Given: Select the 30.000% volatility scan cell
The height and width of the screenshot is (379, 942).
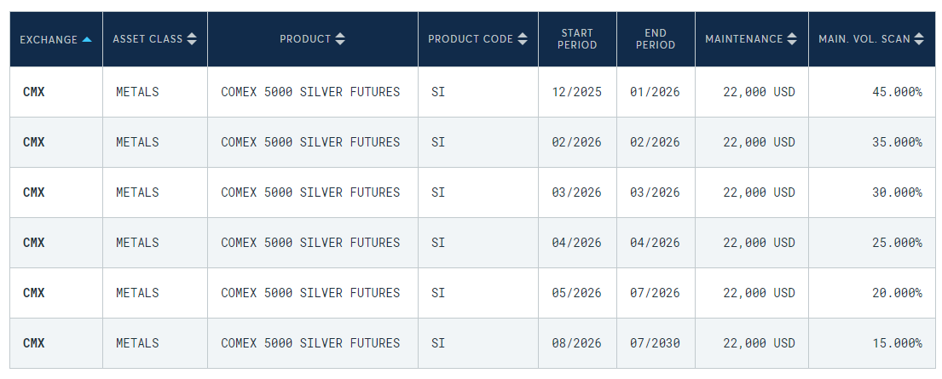Looking at the screenshot, I should 896,192.
